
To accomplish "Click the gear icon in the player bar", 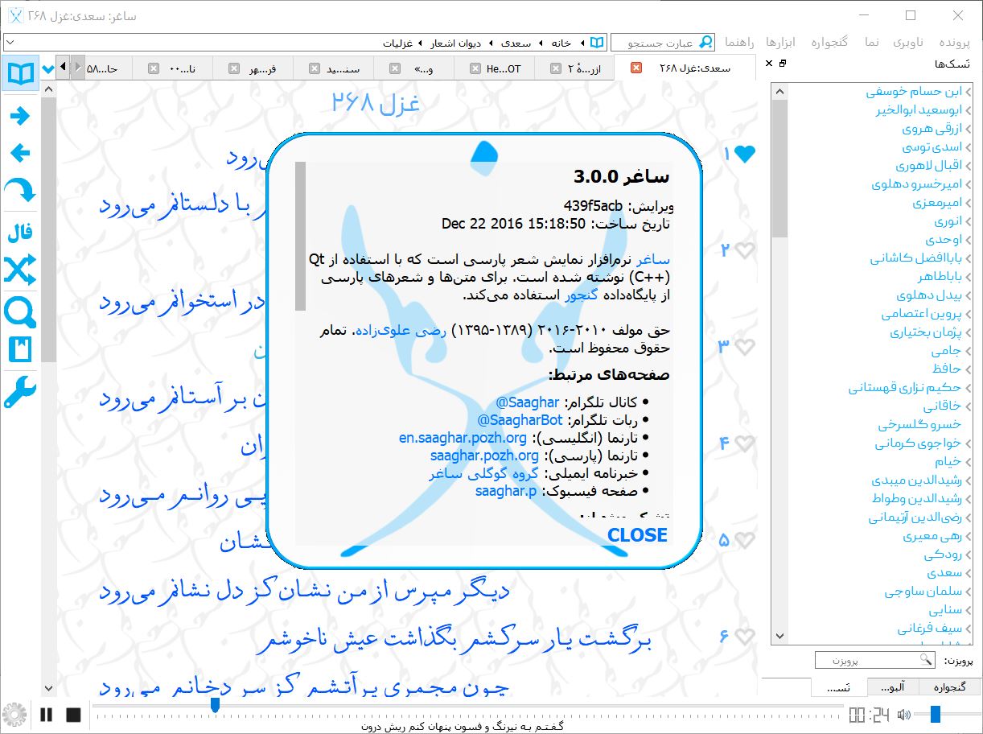I will point(14,714).
